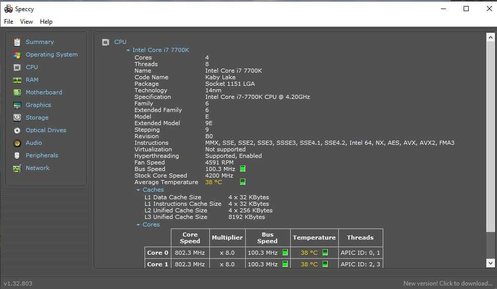Click the Cores heading label
Screen dimensions: 497x289
tap(151, 224)
